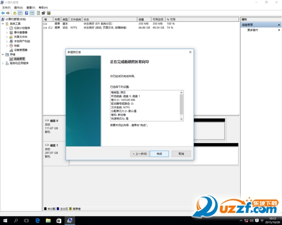Launch Microsoft Edge from the taskbar
The image size is (282, 225).
click(37, 221)
